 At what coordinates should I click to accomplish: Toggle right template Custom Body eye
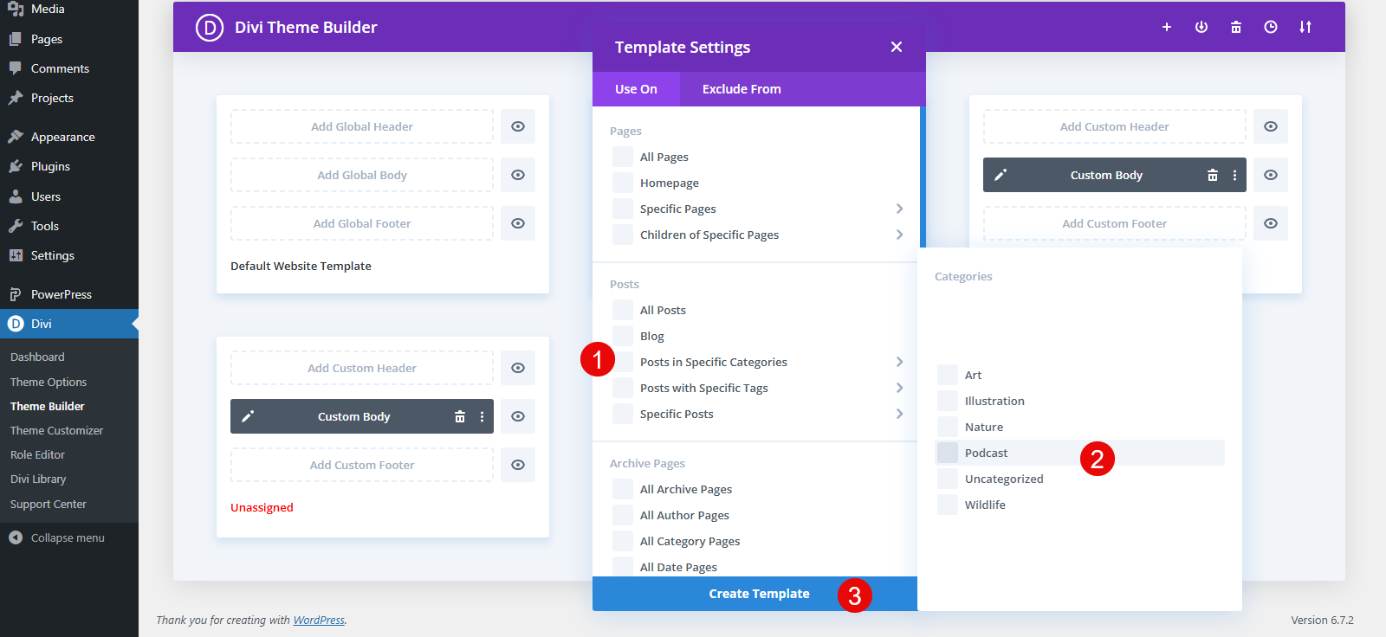[x=1271, y=175]
